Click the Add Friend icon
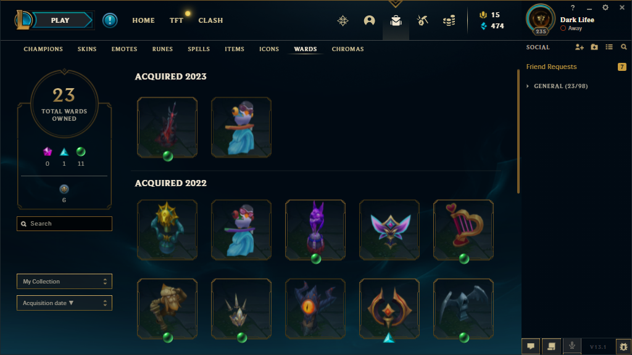 click(579, 47)
